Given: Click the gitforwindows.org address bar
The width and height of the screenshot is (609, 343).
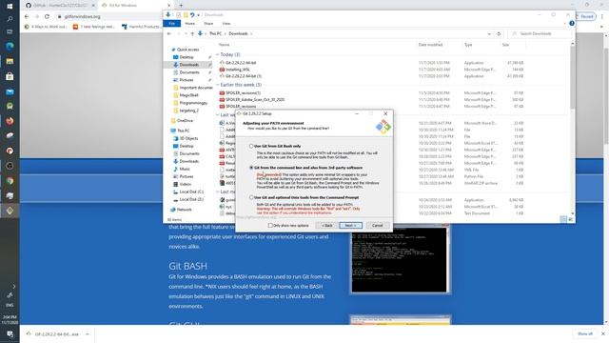Looking at the screenshot, I should pyautogui.click(x=83, y=17).
